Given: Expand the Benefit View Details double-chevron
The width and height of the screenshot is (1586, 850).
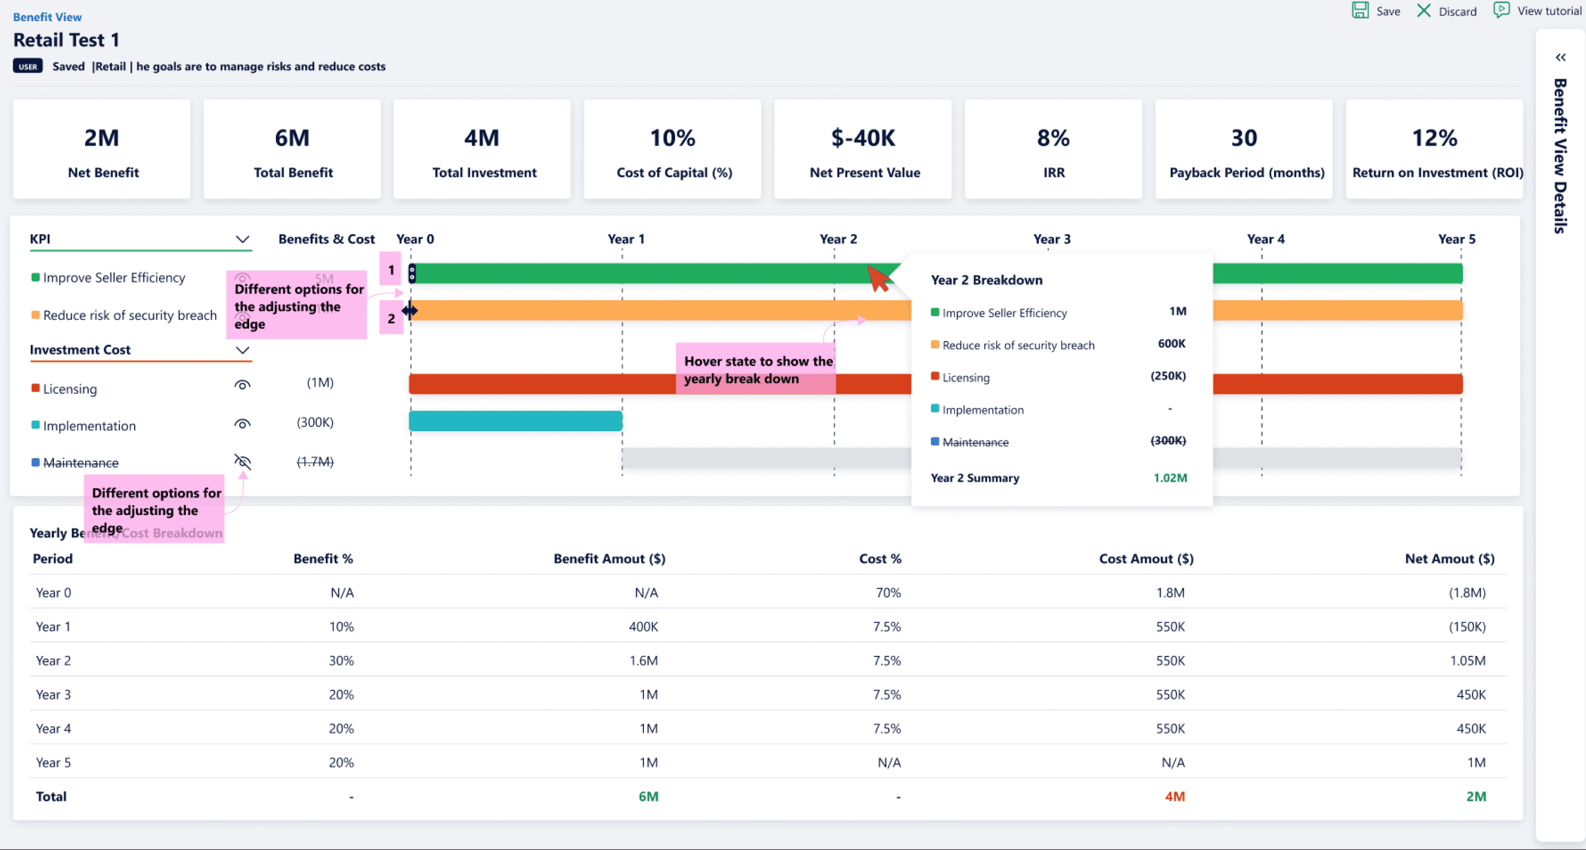Looking at the screenshot, I should coord(1560,58).
